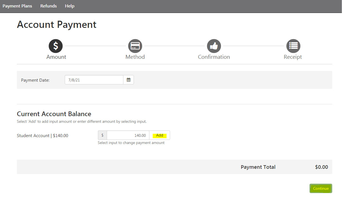The image size is (343, 203).
Task: Click the Account Payment page heading
Action: click(x=57, y=25)
